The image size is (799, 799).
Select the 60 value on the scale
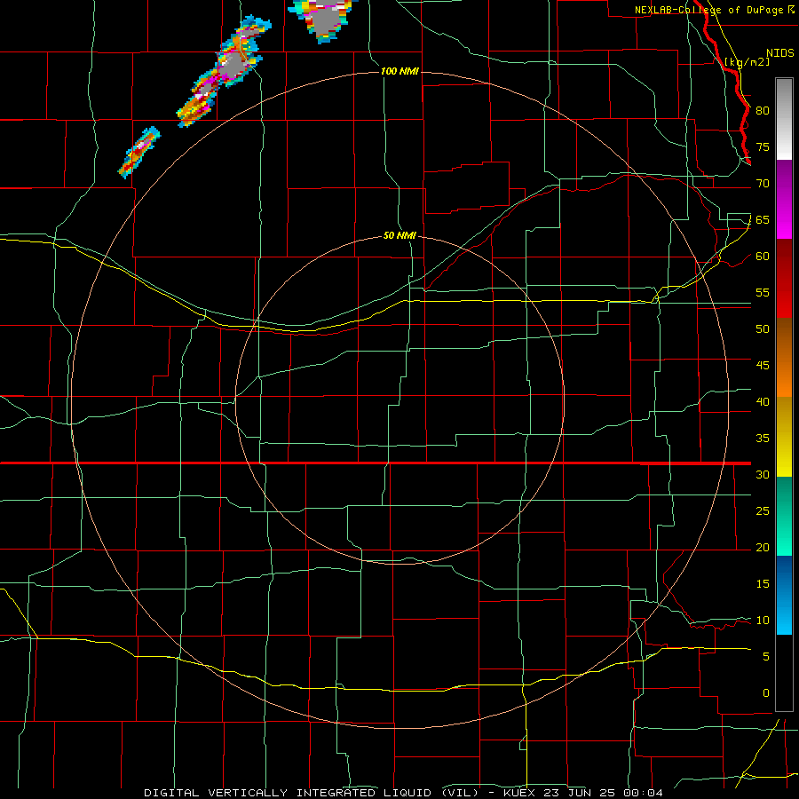[763, 257]
